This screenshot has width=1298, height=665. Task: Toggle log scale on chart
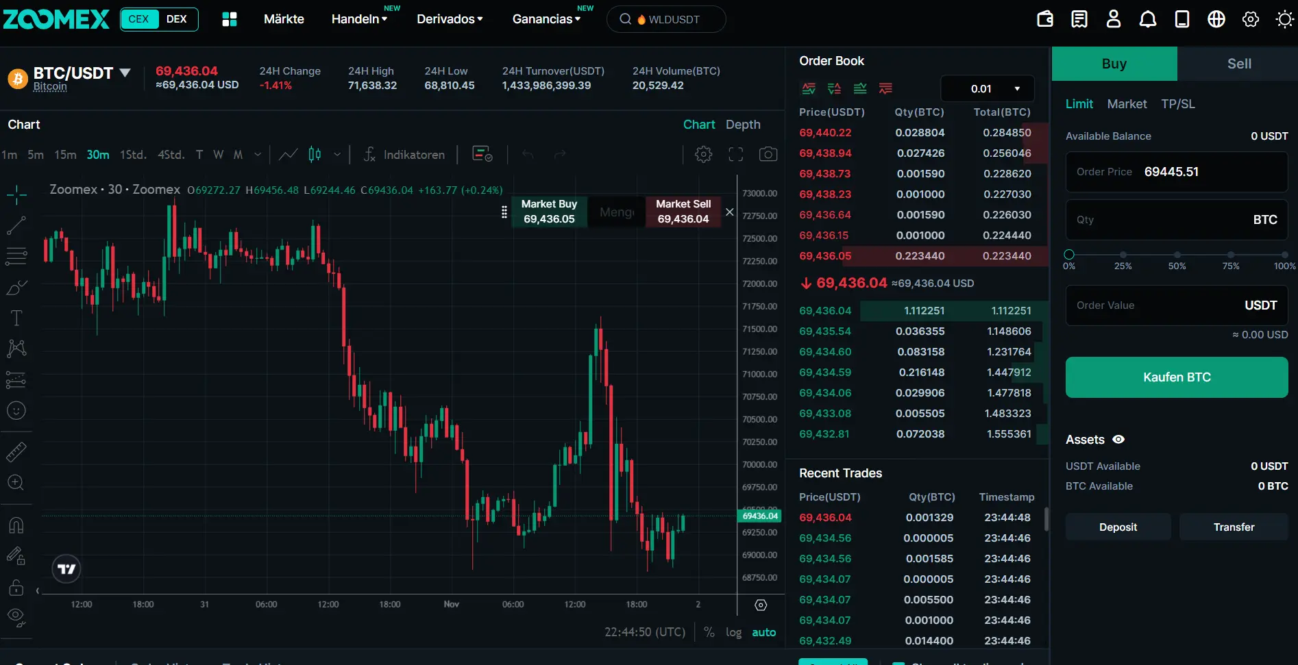[734, 632]
